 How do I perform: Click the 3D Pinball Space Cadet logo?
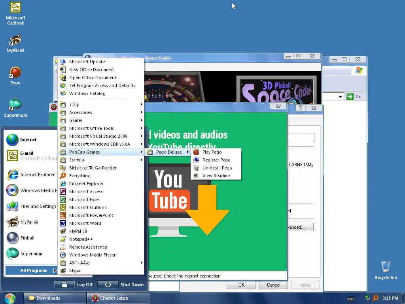(276, 89)
